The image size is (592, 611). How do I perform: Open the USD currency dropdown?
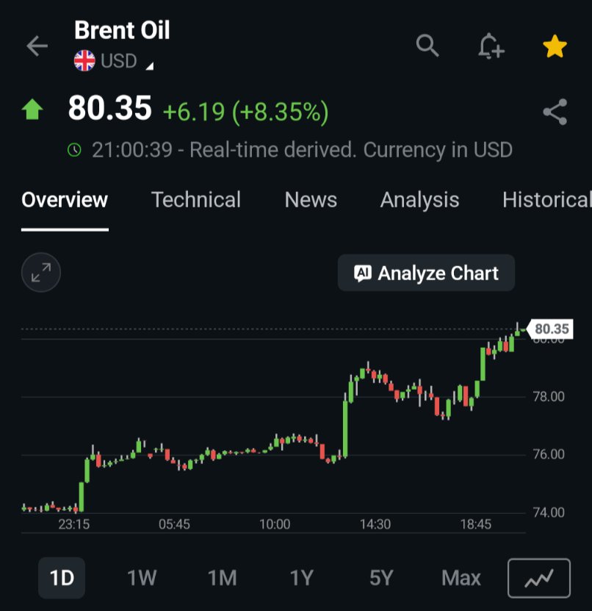click(x=127, y=61)
